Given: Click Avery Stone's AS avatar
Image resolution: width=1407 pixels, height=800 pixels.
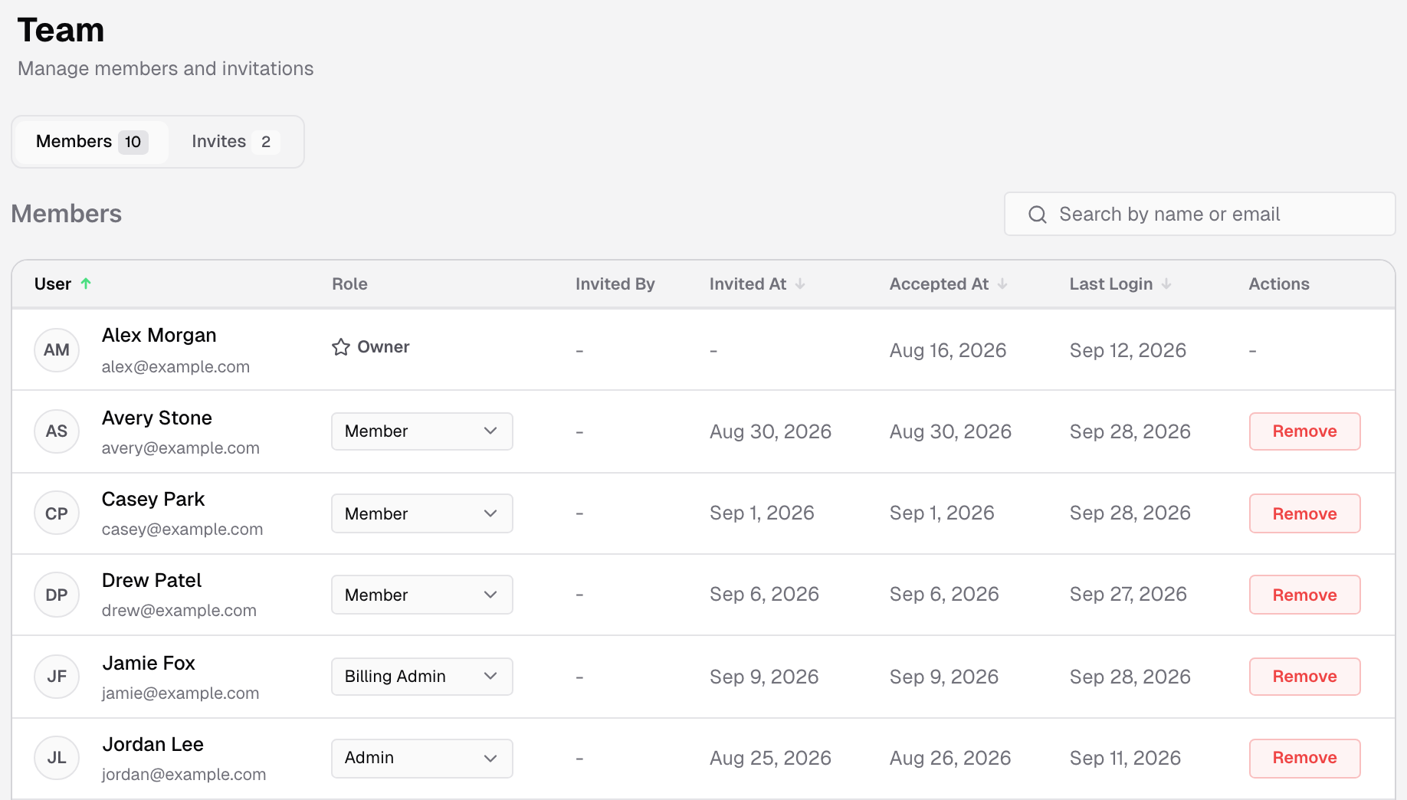Looking at the screenshot, I should click(x=57, y=431).
